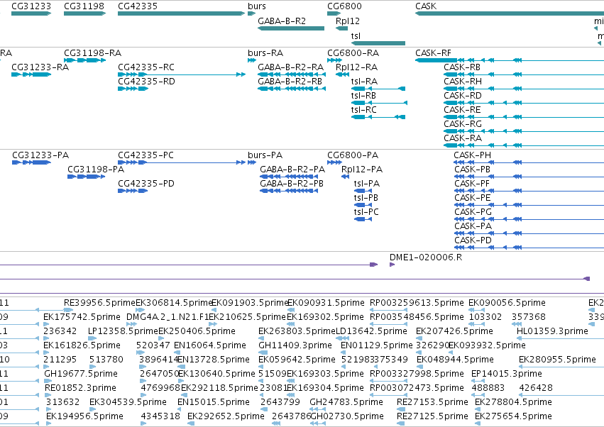604x427 pixels.
Task: Select the tsl gene label
Action: click(x=356, y=35)
